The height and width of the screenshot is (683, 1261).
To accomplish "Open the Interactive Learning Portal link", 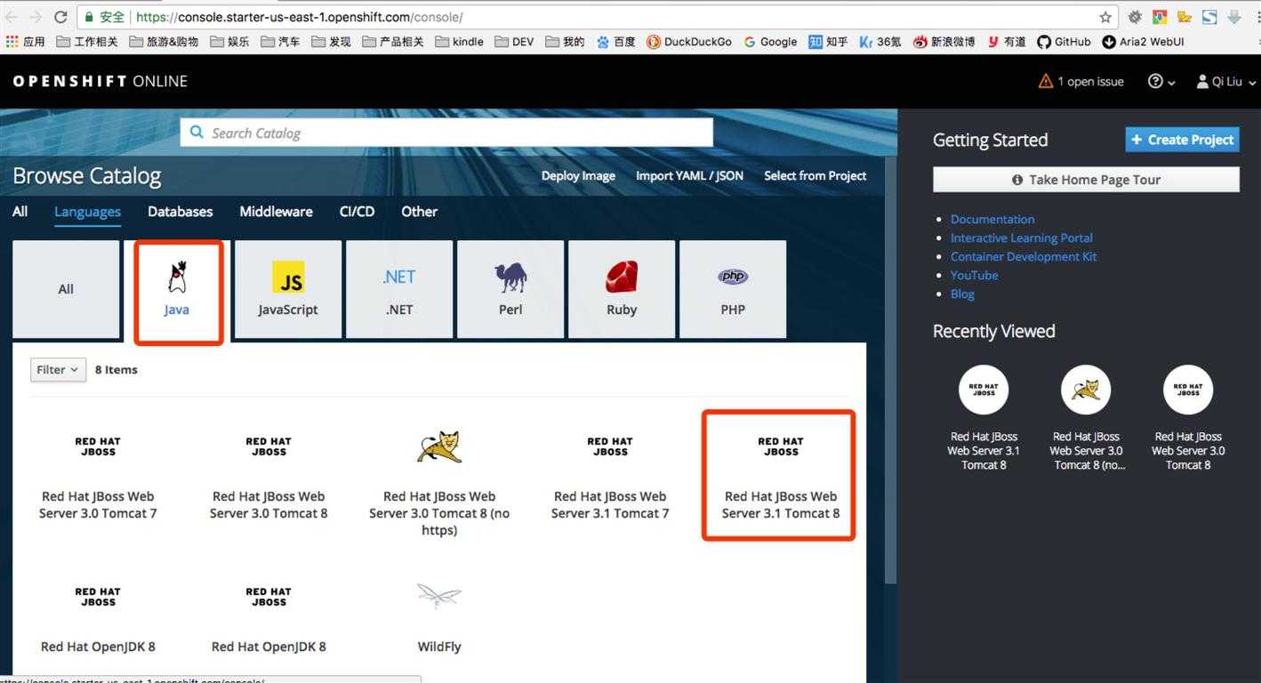I will (x=1021, y=237).
